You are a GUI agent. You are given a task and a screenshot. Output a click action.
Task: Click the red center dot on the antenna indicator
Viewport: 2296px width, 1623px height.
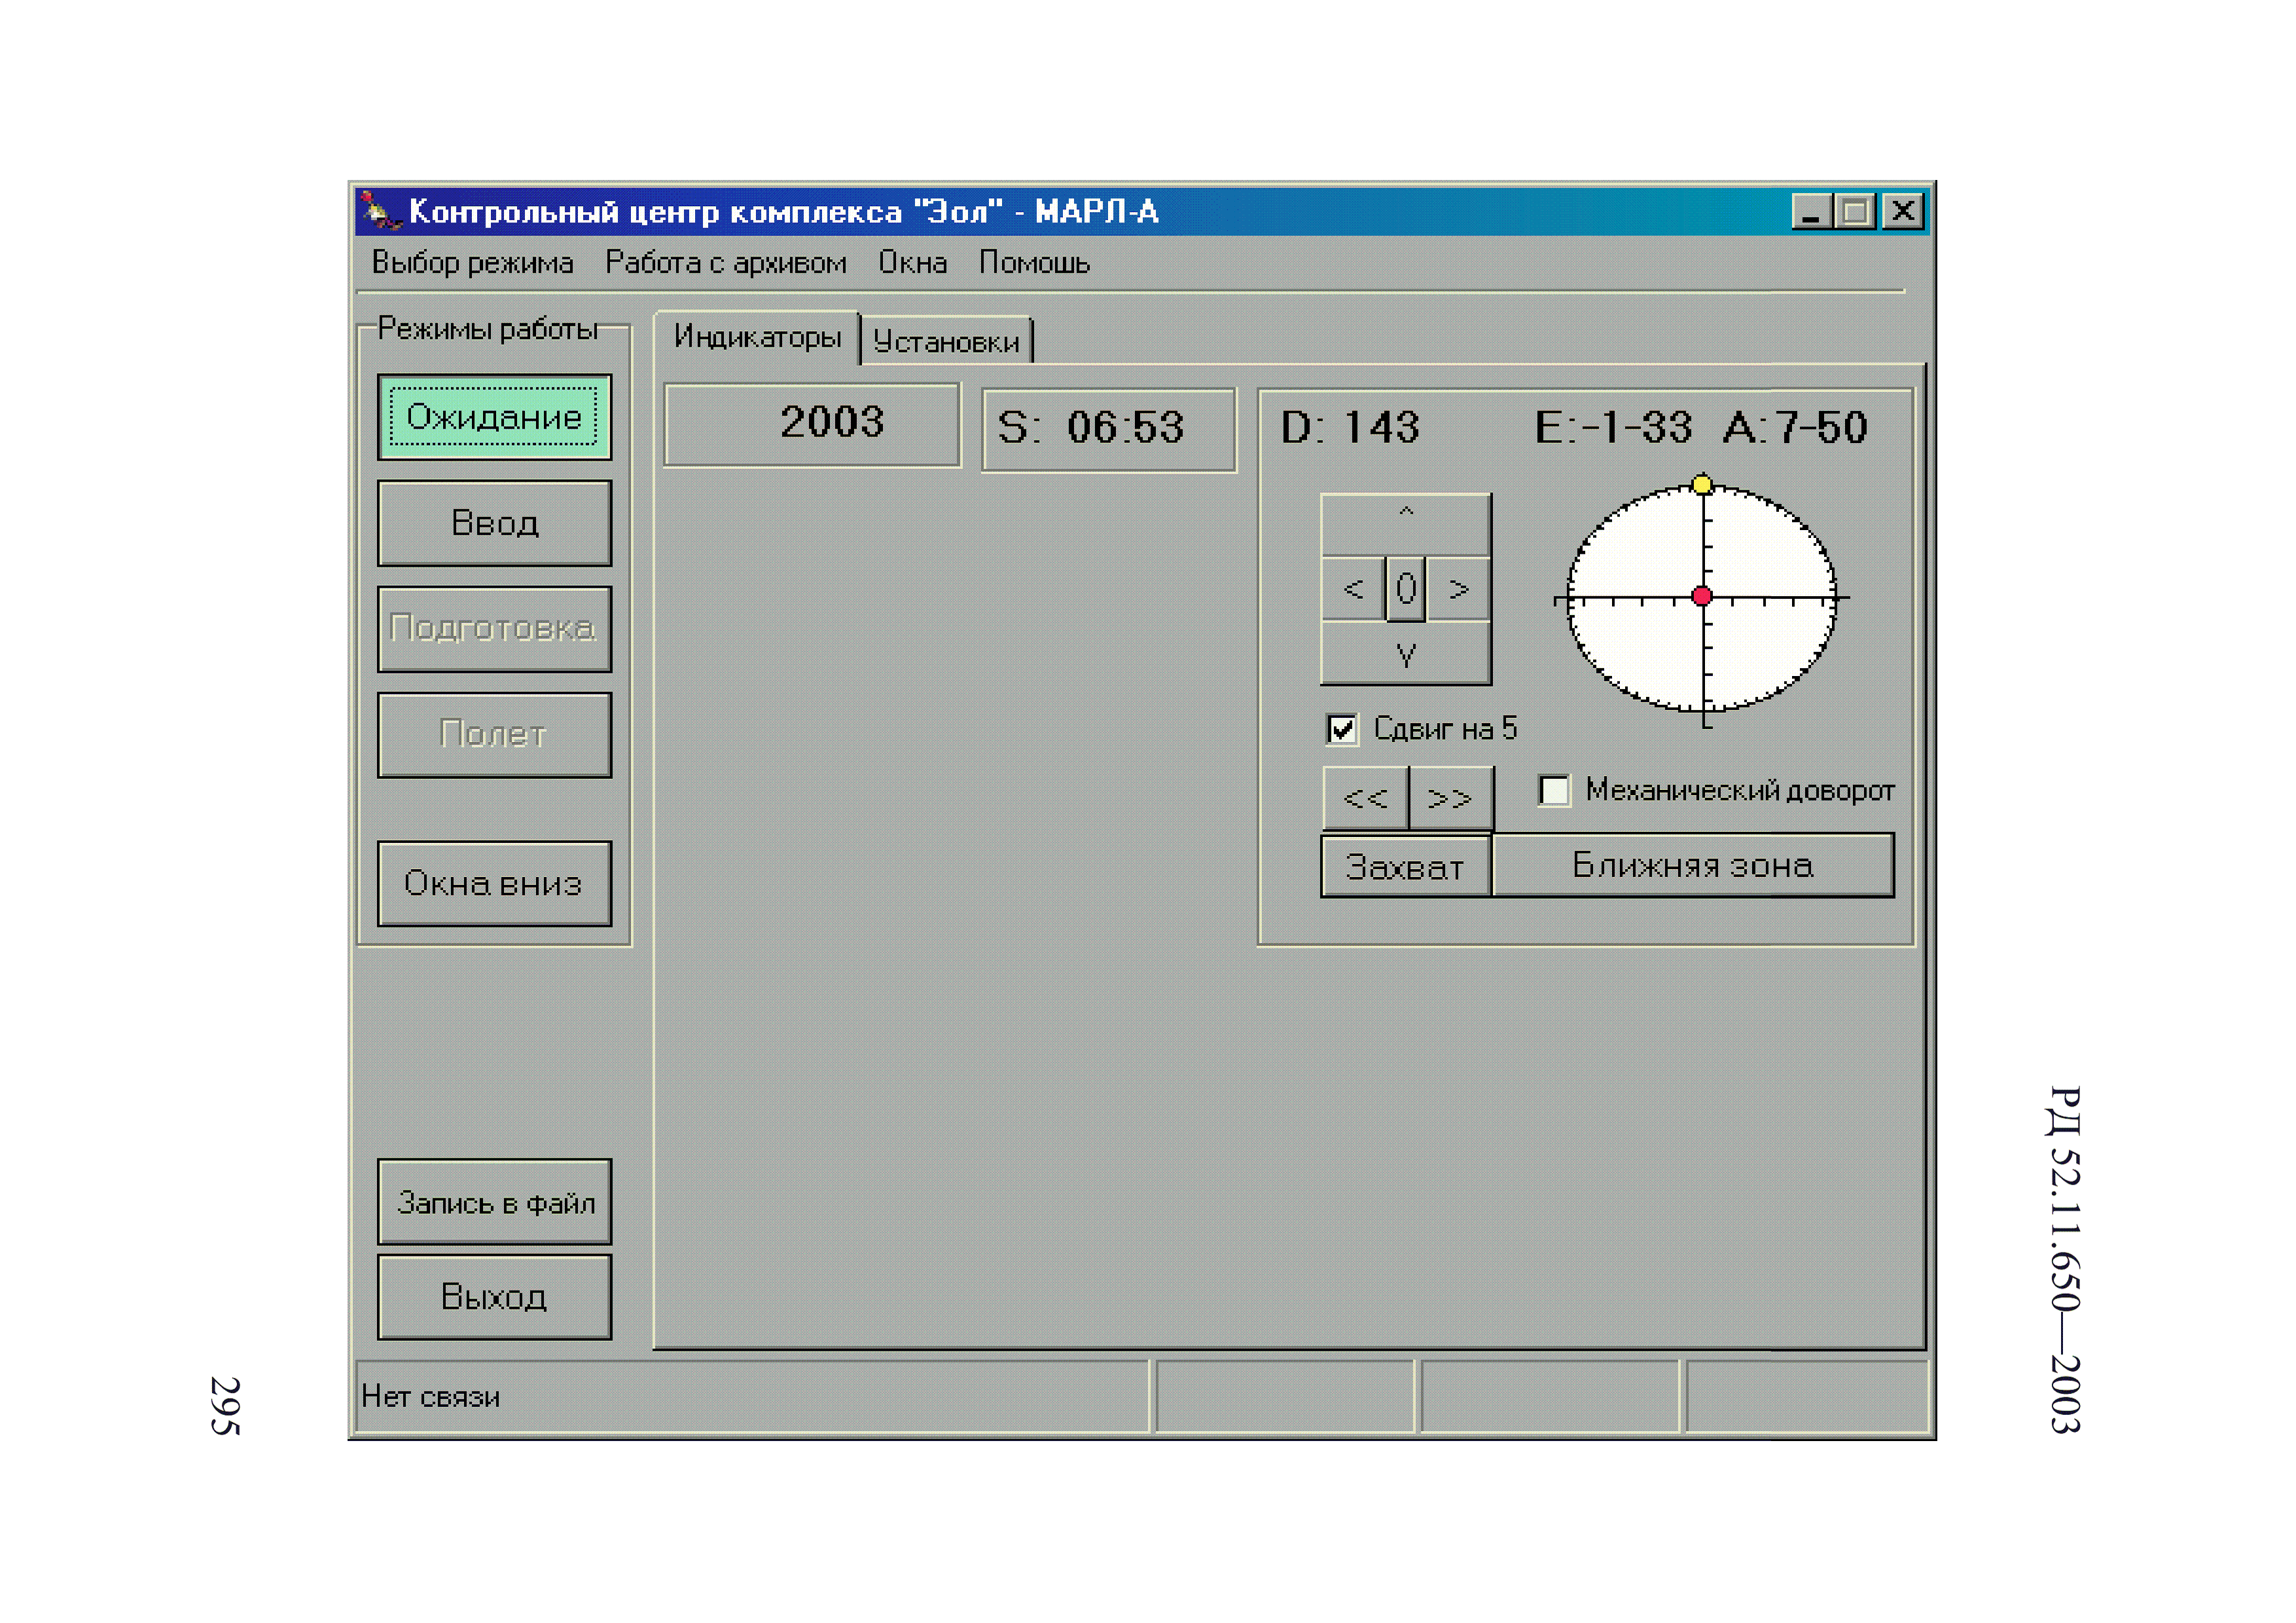[x=1702, y=597]
